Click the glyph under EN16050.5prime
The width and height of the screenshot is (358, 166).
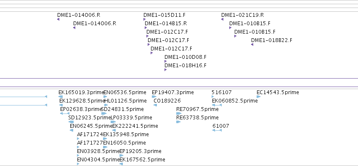point(105,148)
